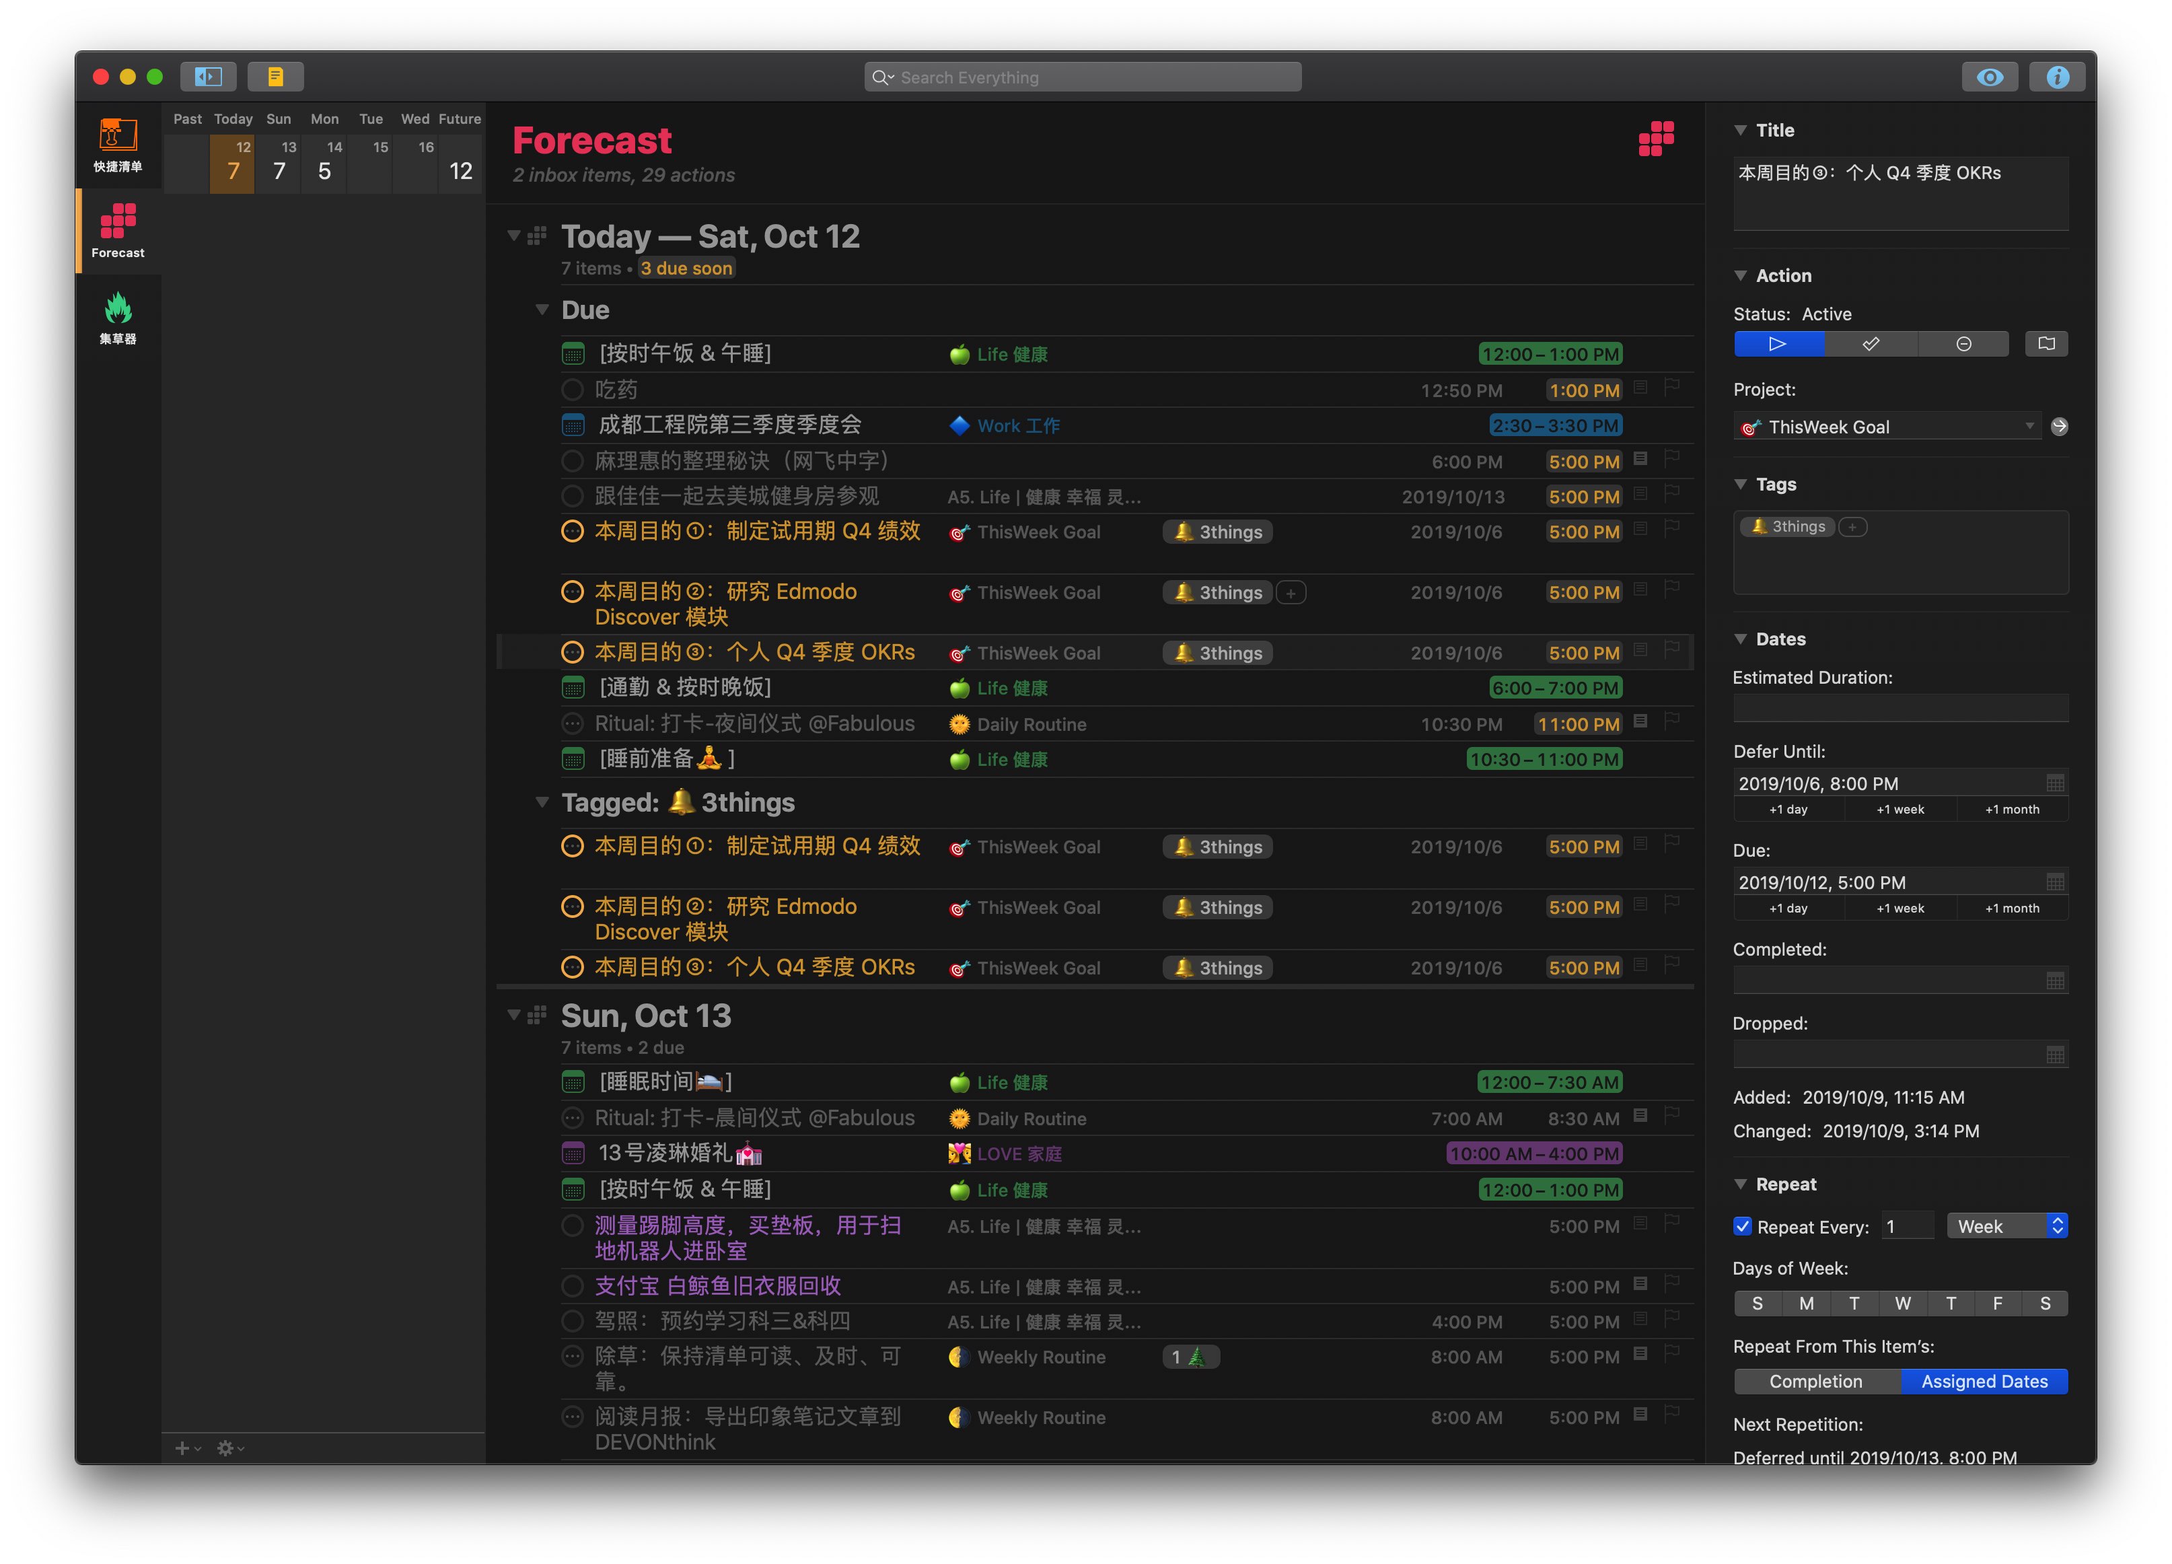The width and height of the screenshot is (2172, 1564).
Task: Collapse the Due section
Action: tap(542, 310)
